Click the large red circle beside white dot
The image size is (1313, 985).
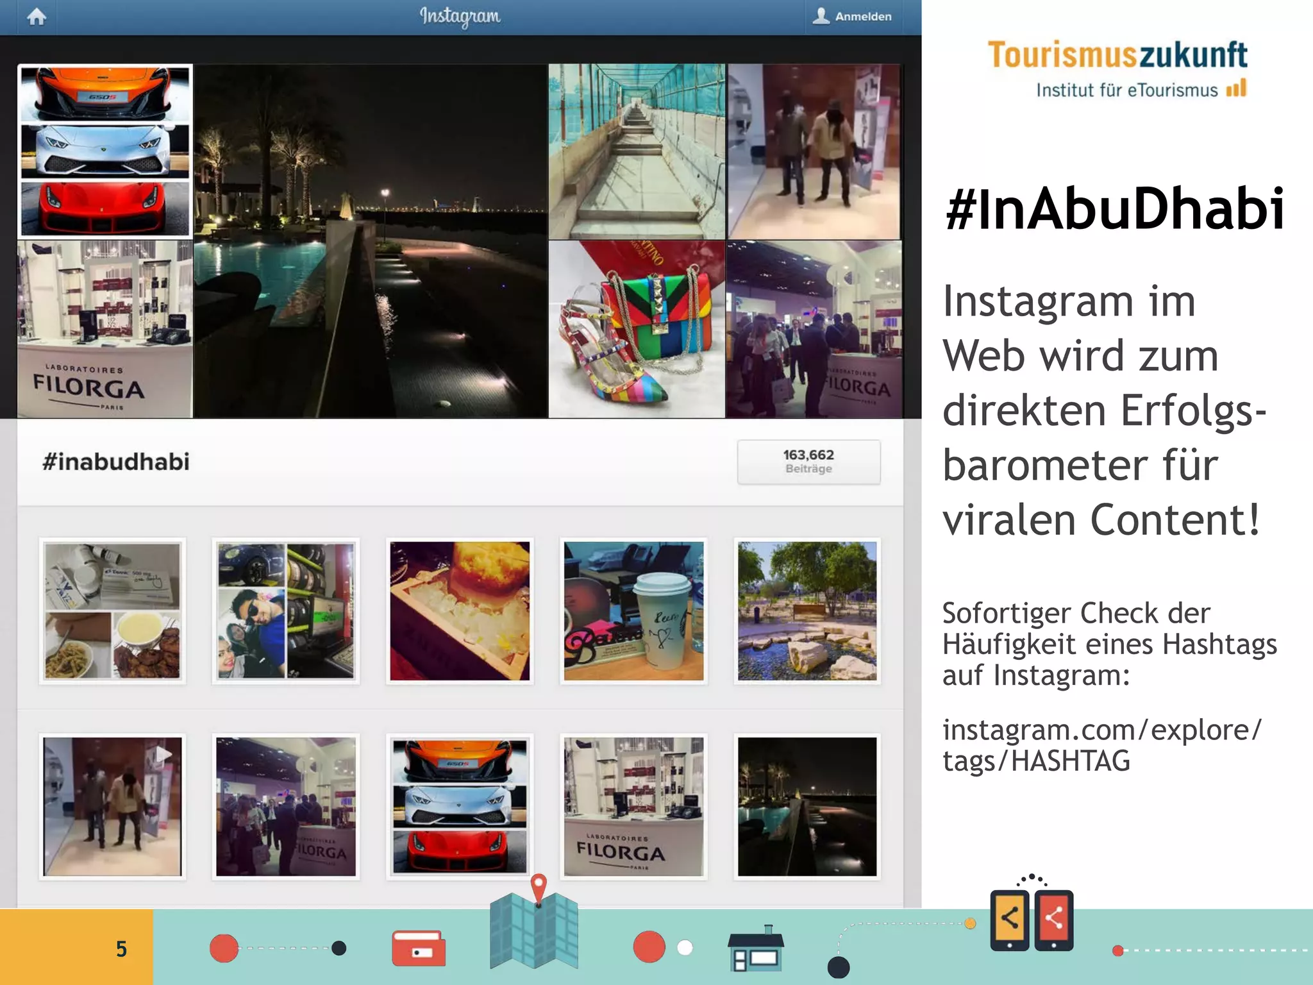(x=649, y=947)
